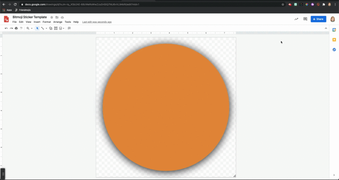This screenshot has width=339, height=180.
Task: Open the Arrange menu
Action: pos(58,22)
